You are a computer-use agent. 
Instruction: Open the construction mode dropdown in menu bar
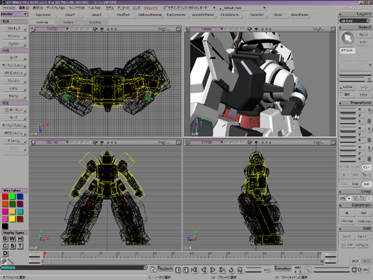tap(190, 8)
